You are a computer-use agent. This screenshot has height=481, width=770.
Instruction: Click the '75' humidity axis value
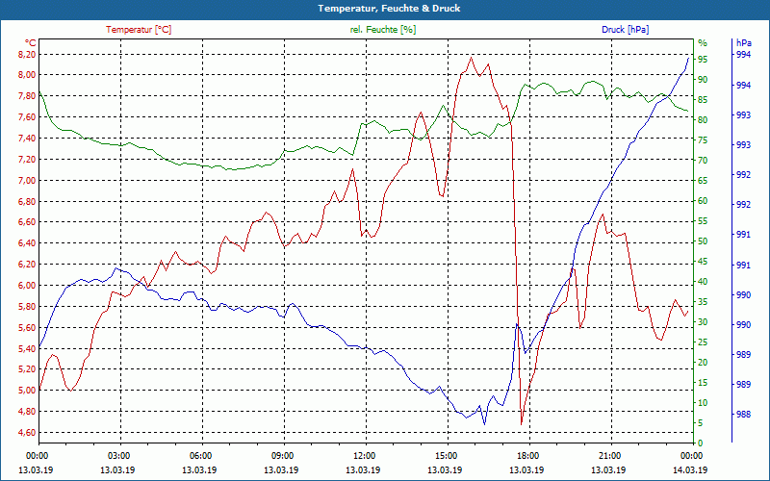[703, 140]
